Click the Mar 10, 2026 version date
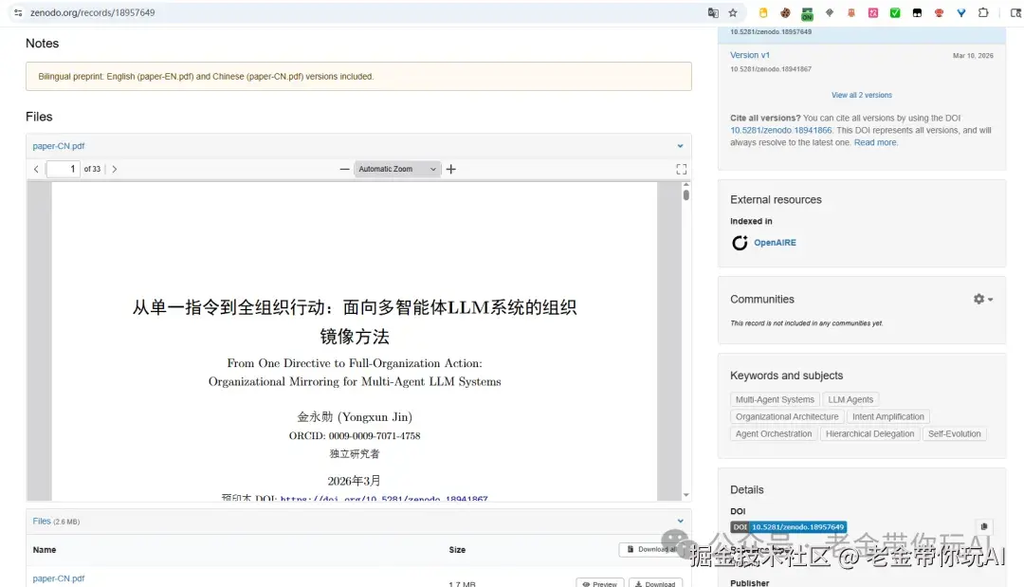Viewport: 1024px width, 587px height. [x=973, y=56]
